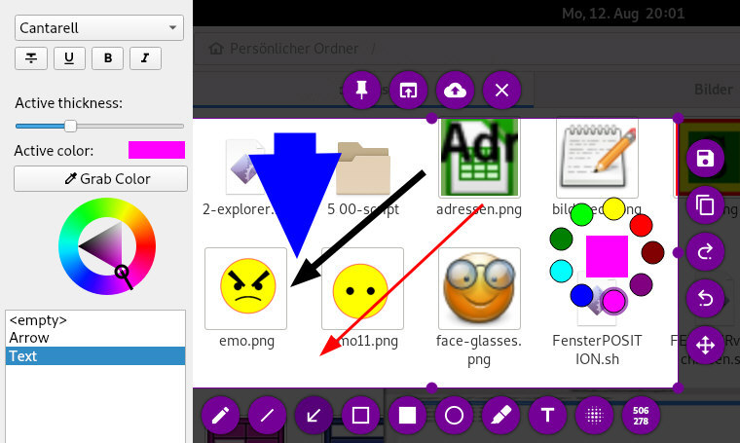Save the capture with the floppy disk icon
Image resolution: width=740 pixels, height=443 pixels.
tap(707, 160)
